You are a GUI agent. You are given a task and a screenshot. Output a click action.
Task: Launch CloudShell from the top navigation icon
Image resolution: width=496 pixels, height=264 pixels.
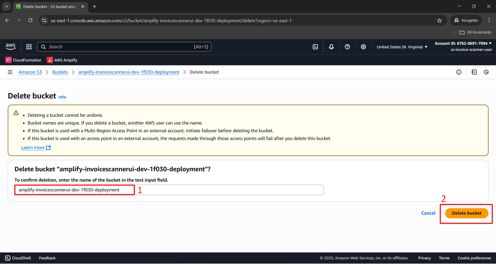coord(315,47)
